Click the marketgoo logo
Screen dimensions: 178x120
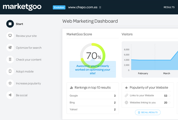click(x=22, y=7)
